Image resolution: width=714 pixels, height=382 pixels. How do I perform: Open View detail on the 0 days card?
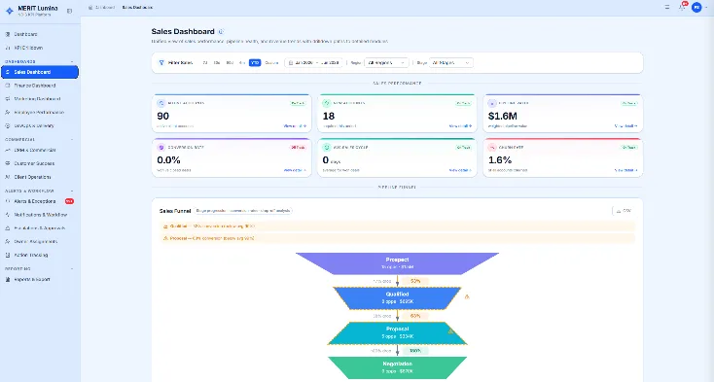click(460, 170)
